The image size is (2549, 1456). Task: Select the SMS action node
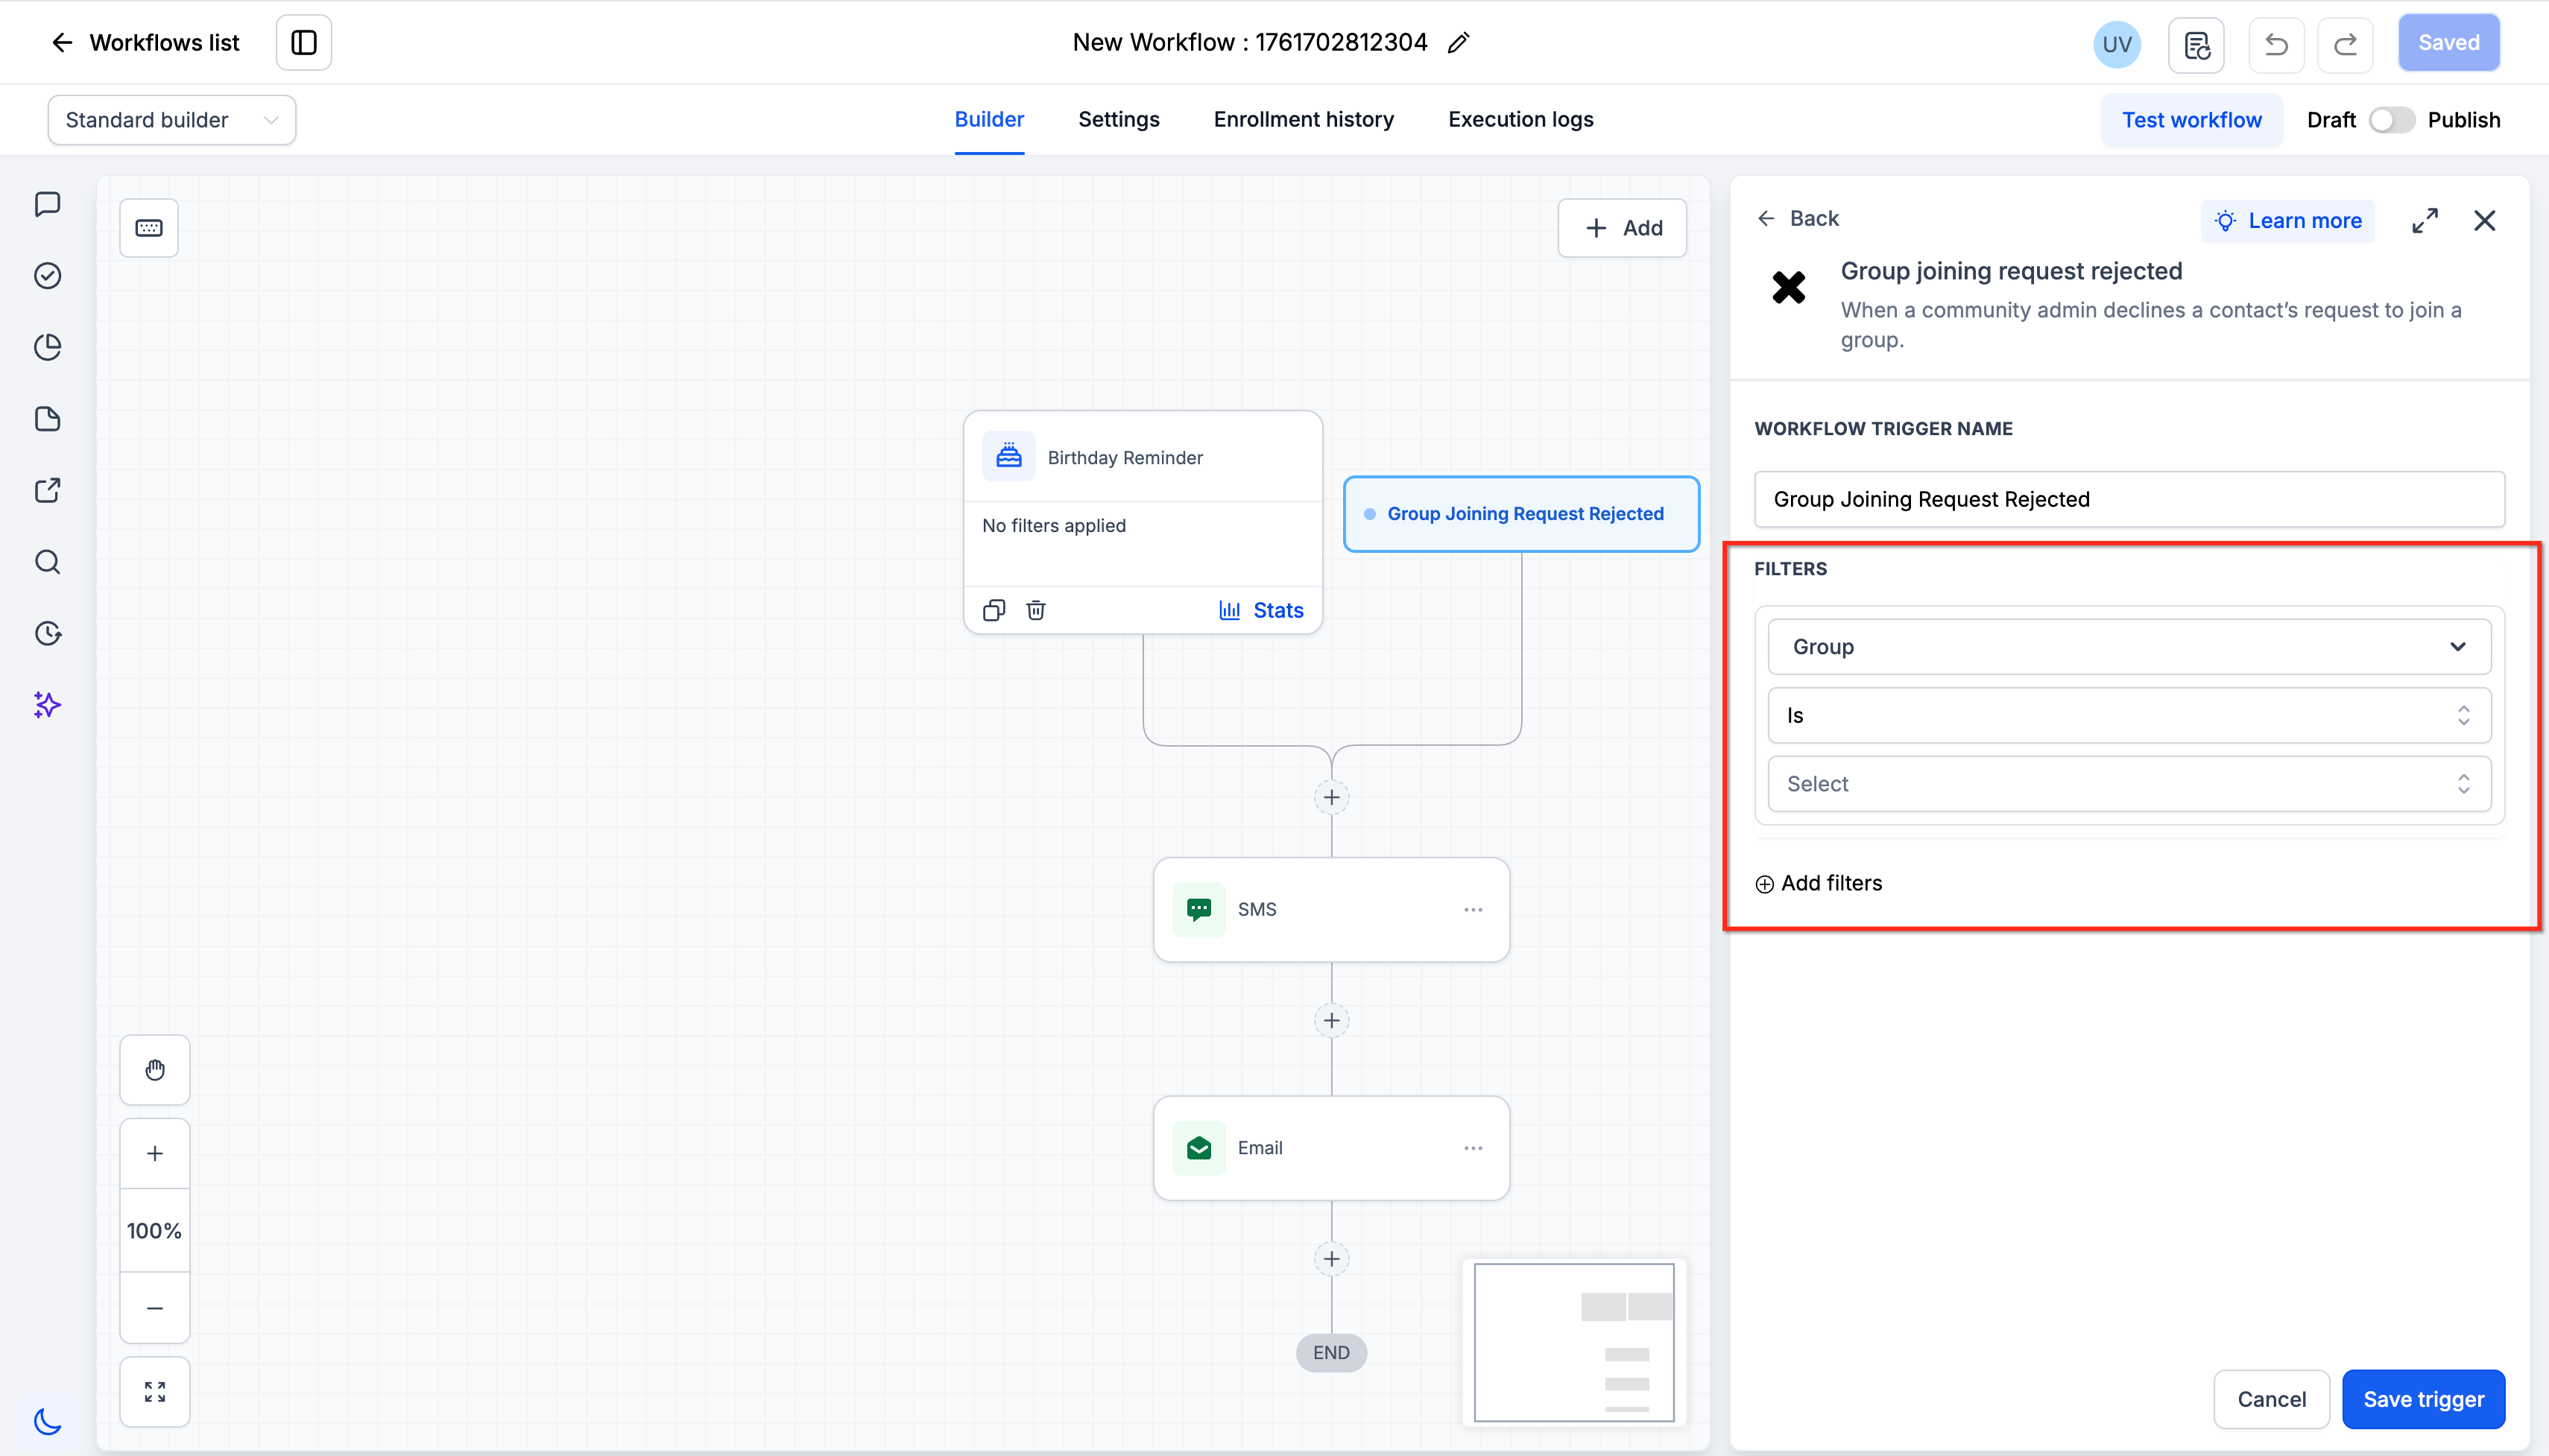pyautogui.click(x=1331, y=910)
